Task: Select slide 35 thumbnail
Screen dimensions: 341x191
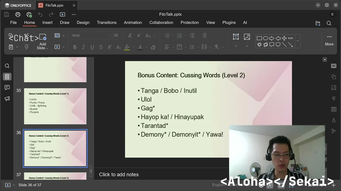Action: click(55, 106)
